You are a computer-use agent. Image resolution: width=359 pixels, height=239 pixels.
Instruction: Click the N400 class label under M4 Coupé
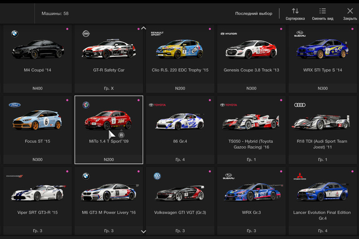(x=38, y=88)
